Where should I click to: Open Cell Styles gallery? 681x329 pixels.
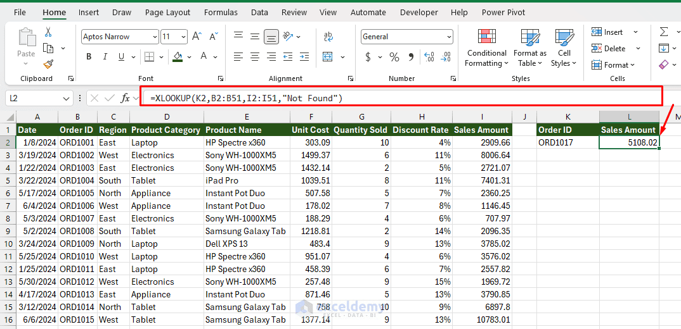(x=564, y=47)
